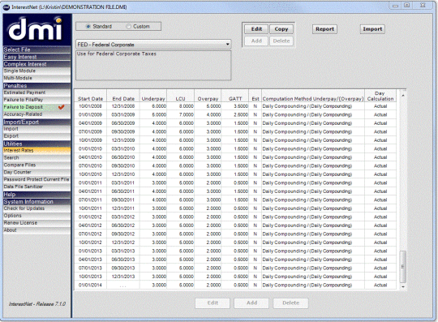This screenshot has height=322, width=438.
Task: Choose Single Module in the sidebar
Action: tap(36, 71)
